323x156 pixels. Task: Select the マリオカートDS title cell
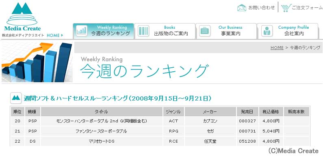pos(102,141)
